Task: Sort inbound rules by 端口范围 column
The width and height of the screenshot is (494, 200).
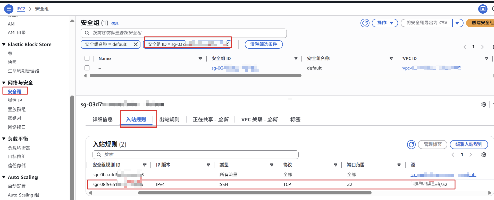Action: [x=399, y=165]
